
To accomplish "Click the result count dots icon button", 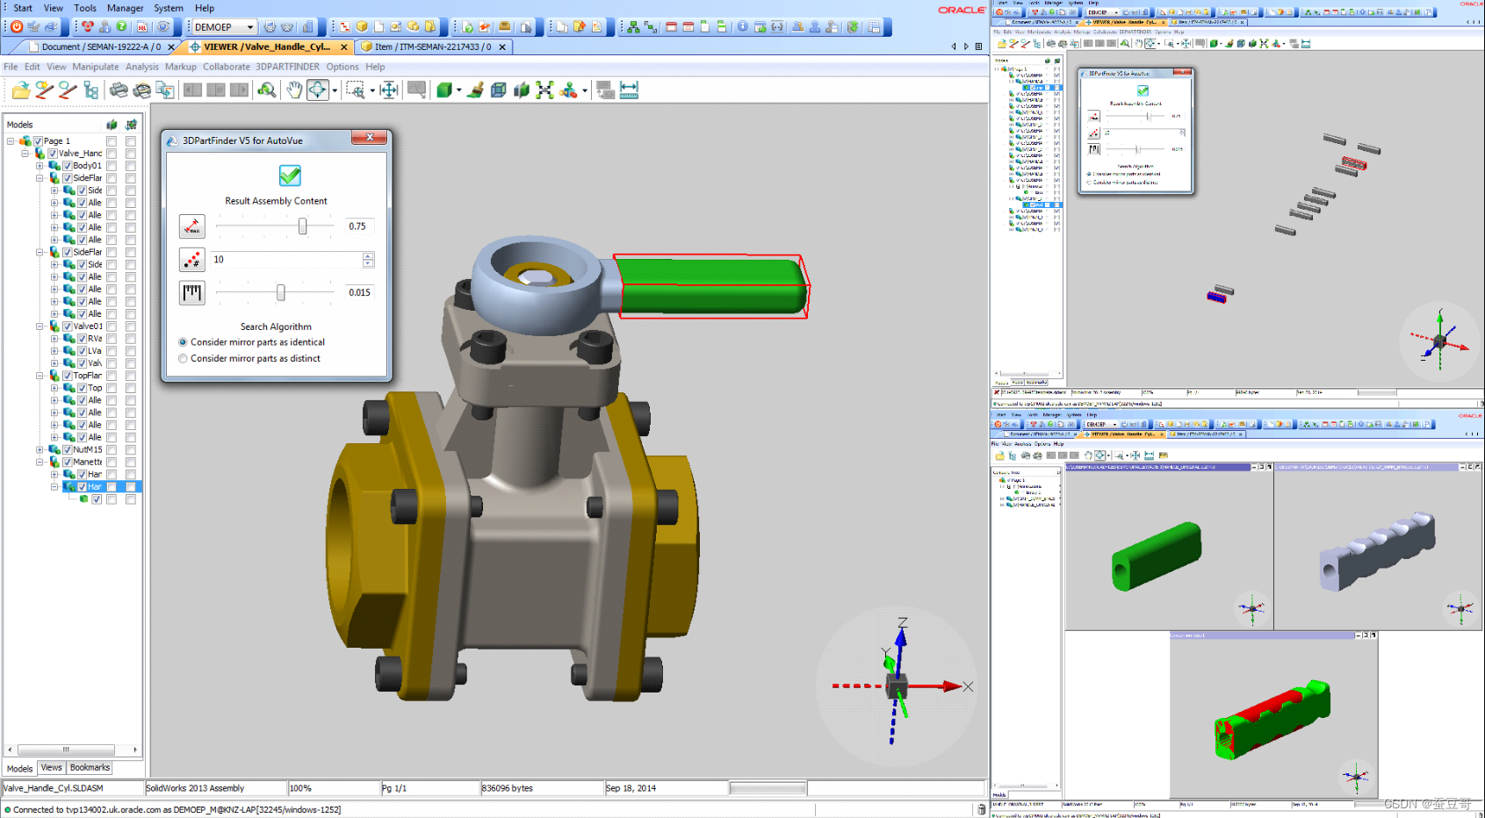I will click(x=192, y=260).
